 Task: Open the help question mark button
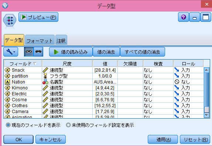pyautogui.click(x=184, y=17)
